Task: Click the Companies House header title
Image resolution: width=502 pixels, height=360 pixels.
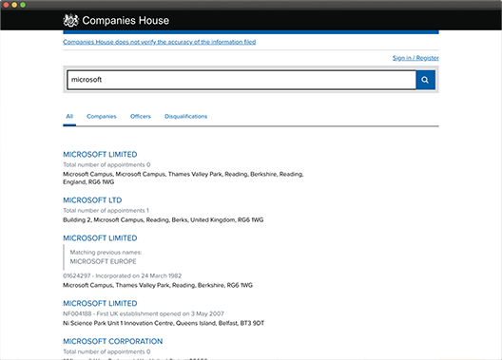Action: [125, 21]
